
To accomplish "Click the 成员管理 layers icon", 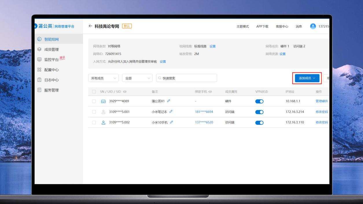I will coord(39,49).
